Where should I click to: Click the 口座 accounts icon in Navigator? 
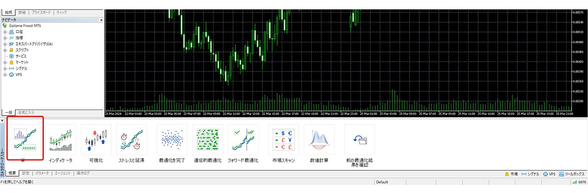coord(11,32)
